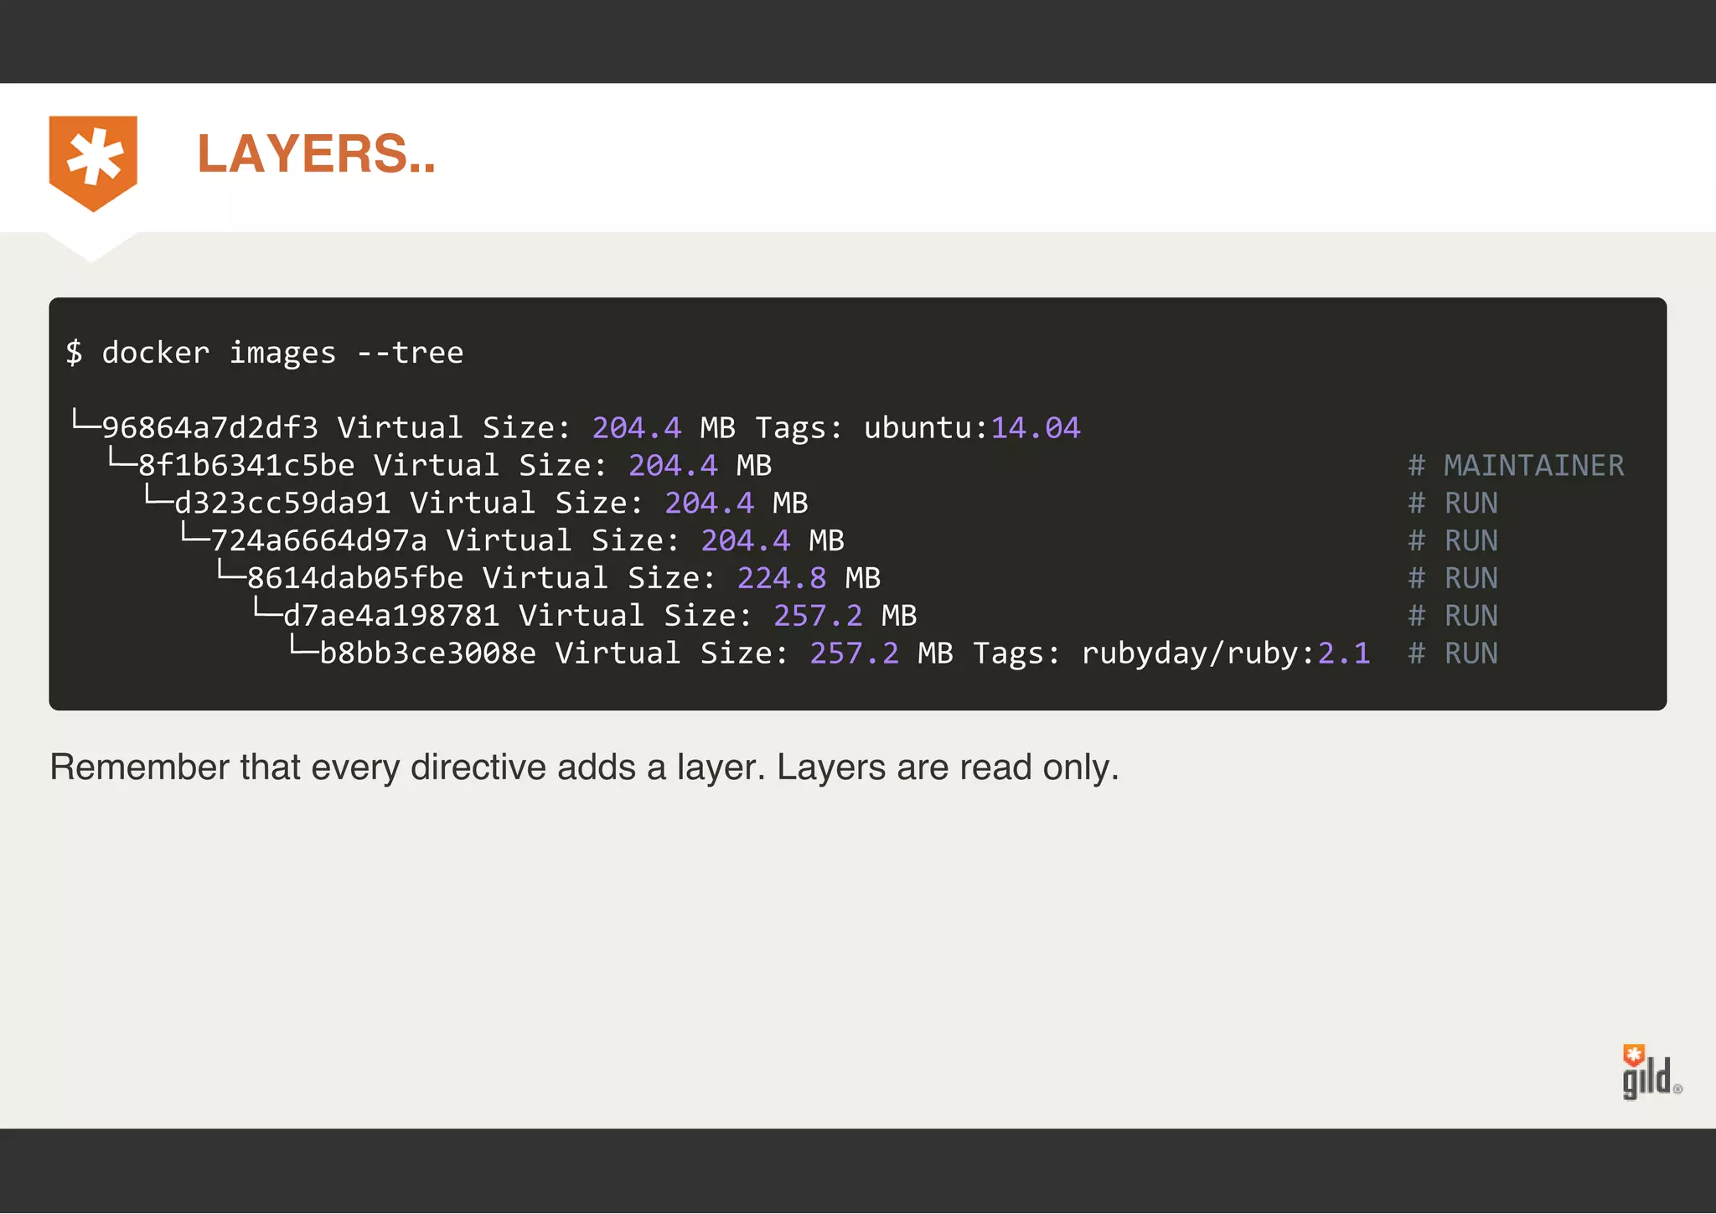
Task: Click the '# MAINTAINER' comment
Action: 1516,466
